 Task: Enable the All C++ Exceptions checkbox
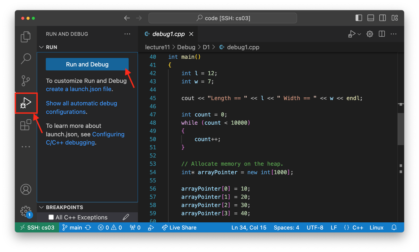pyautogui.click(x=51, y=217)
